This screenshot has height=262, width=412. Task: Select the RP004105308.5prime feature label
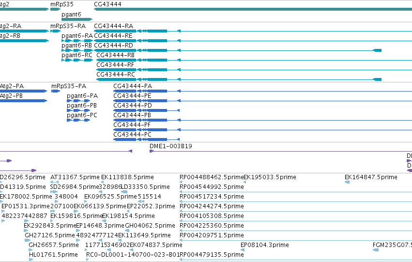[x=212, y=216]
